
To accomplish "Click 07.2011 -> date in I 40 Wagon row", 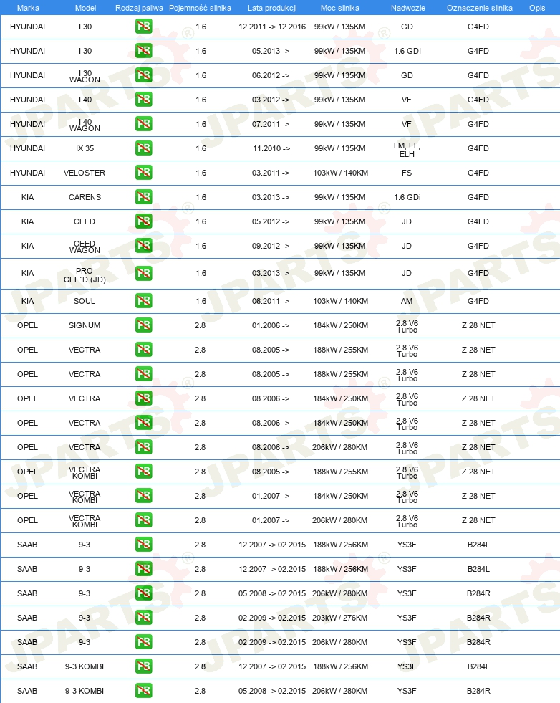I will point(271,124).
